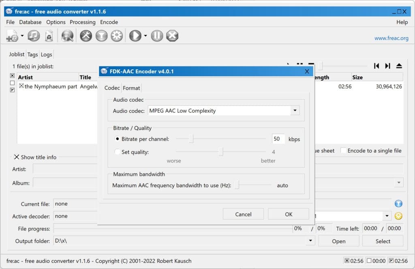Click select all tracks checkbox icon
This screenshot has height=269, width=415.
[12, 76]
